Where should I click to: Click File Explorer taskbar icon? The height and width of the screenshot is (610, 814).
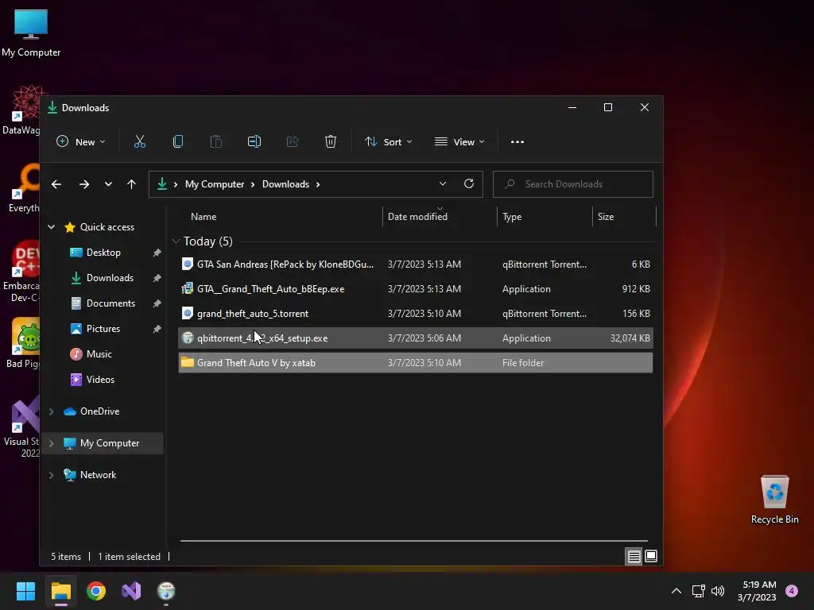[60, 591]
